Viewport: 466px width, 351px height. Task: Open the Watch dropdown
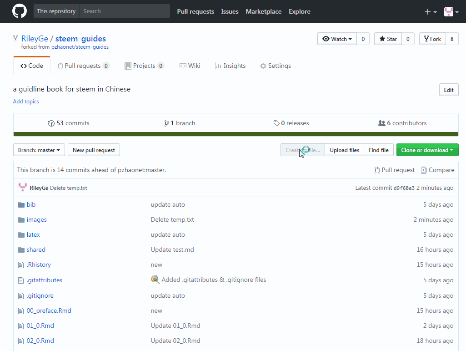pos(337,39)
